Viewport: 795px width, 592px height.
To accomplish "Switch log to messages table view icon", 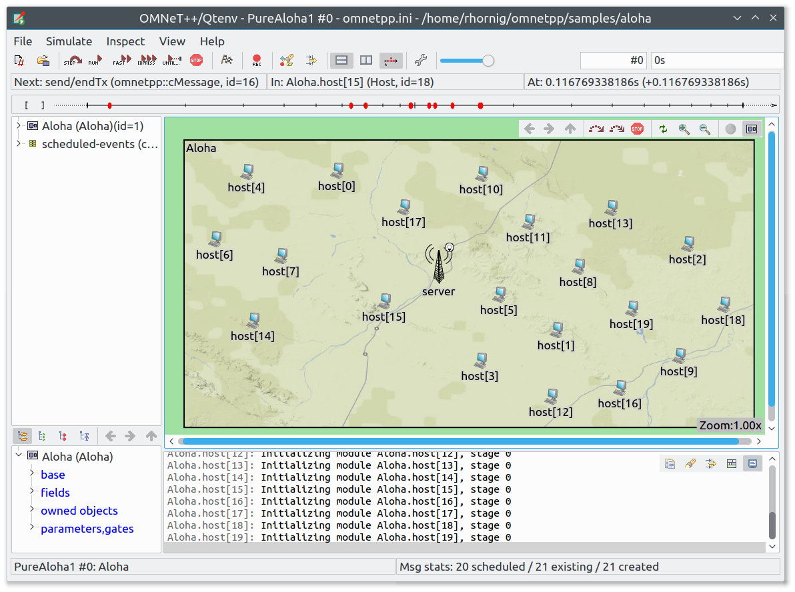I will point(732,464).
